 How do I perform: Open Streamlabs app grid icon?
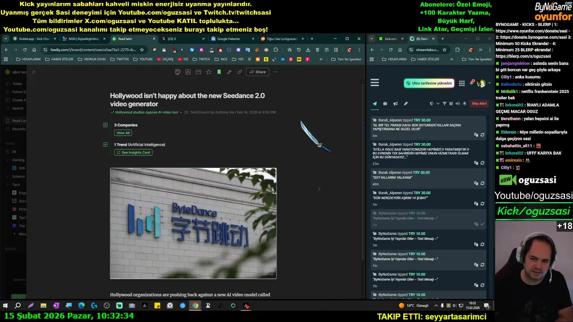[x=462, y=83]
